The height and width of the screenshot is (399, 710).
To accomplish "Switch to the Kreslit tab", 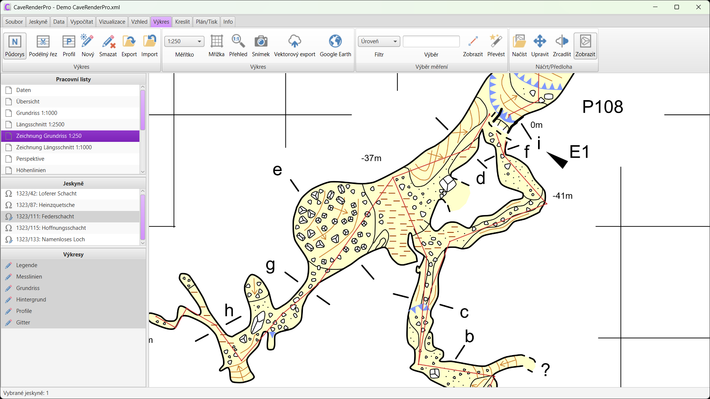I will pyautogui.click(x=182, y=22).
